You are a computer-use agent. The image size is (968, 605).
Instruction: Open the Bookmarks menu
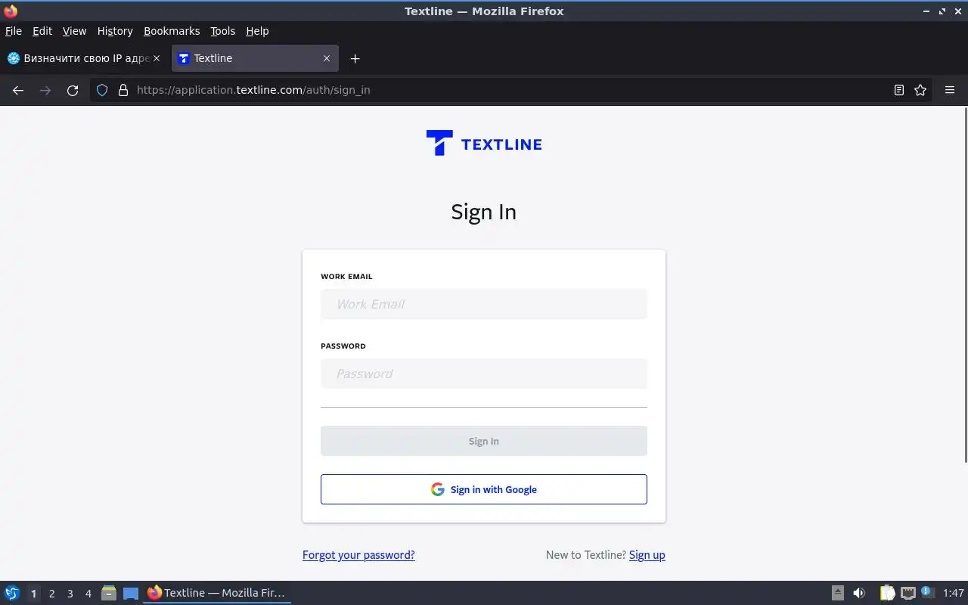tap(172, 31)
